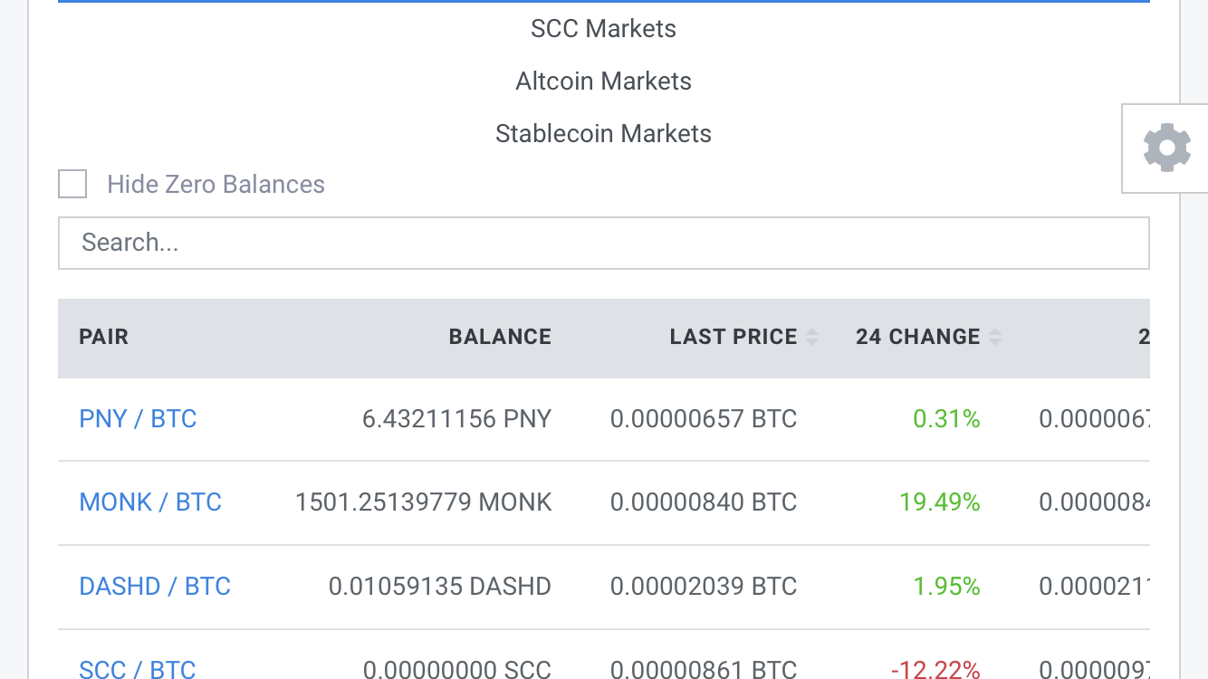Open the MONK / BTC pair link
Image resolution: width=1208 pixels, height=679 pixels.
pos(150,502)
